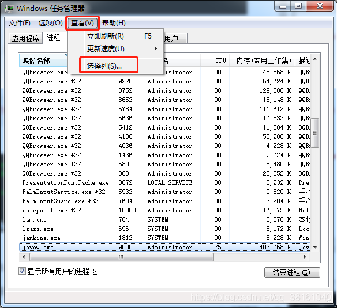Image resolution: width=337 pixels, height=308 pixels.
Task: Select the notepad++.exe *32 process
Action: 164,210
